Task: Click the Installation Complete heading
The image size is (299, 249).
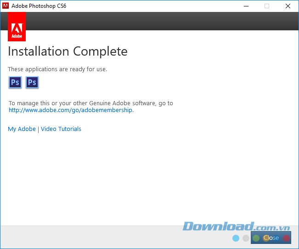Action: (x=68, y=51)
